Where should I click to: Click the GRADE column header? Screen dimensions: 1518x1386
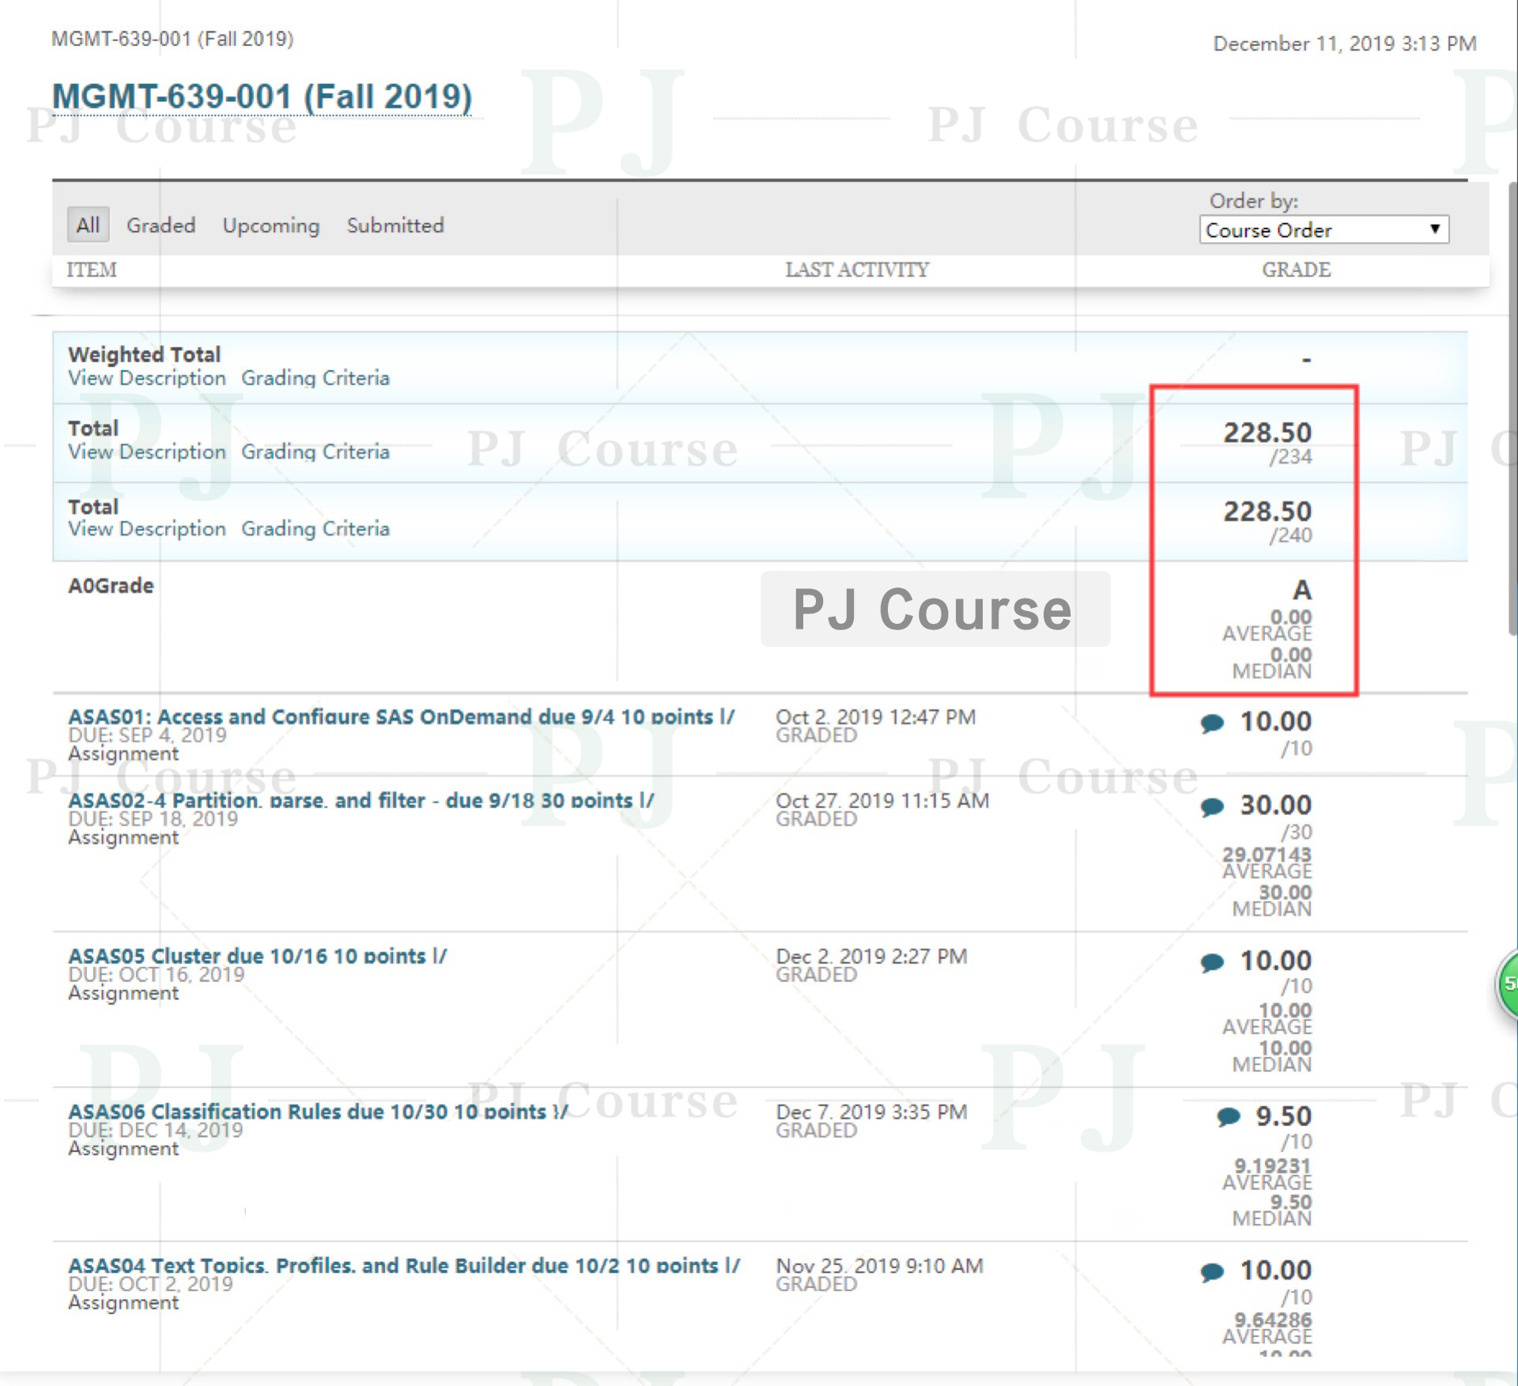(x=1296, y=270)
